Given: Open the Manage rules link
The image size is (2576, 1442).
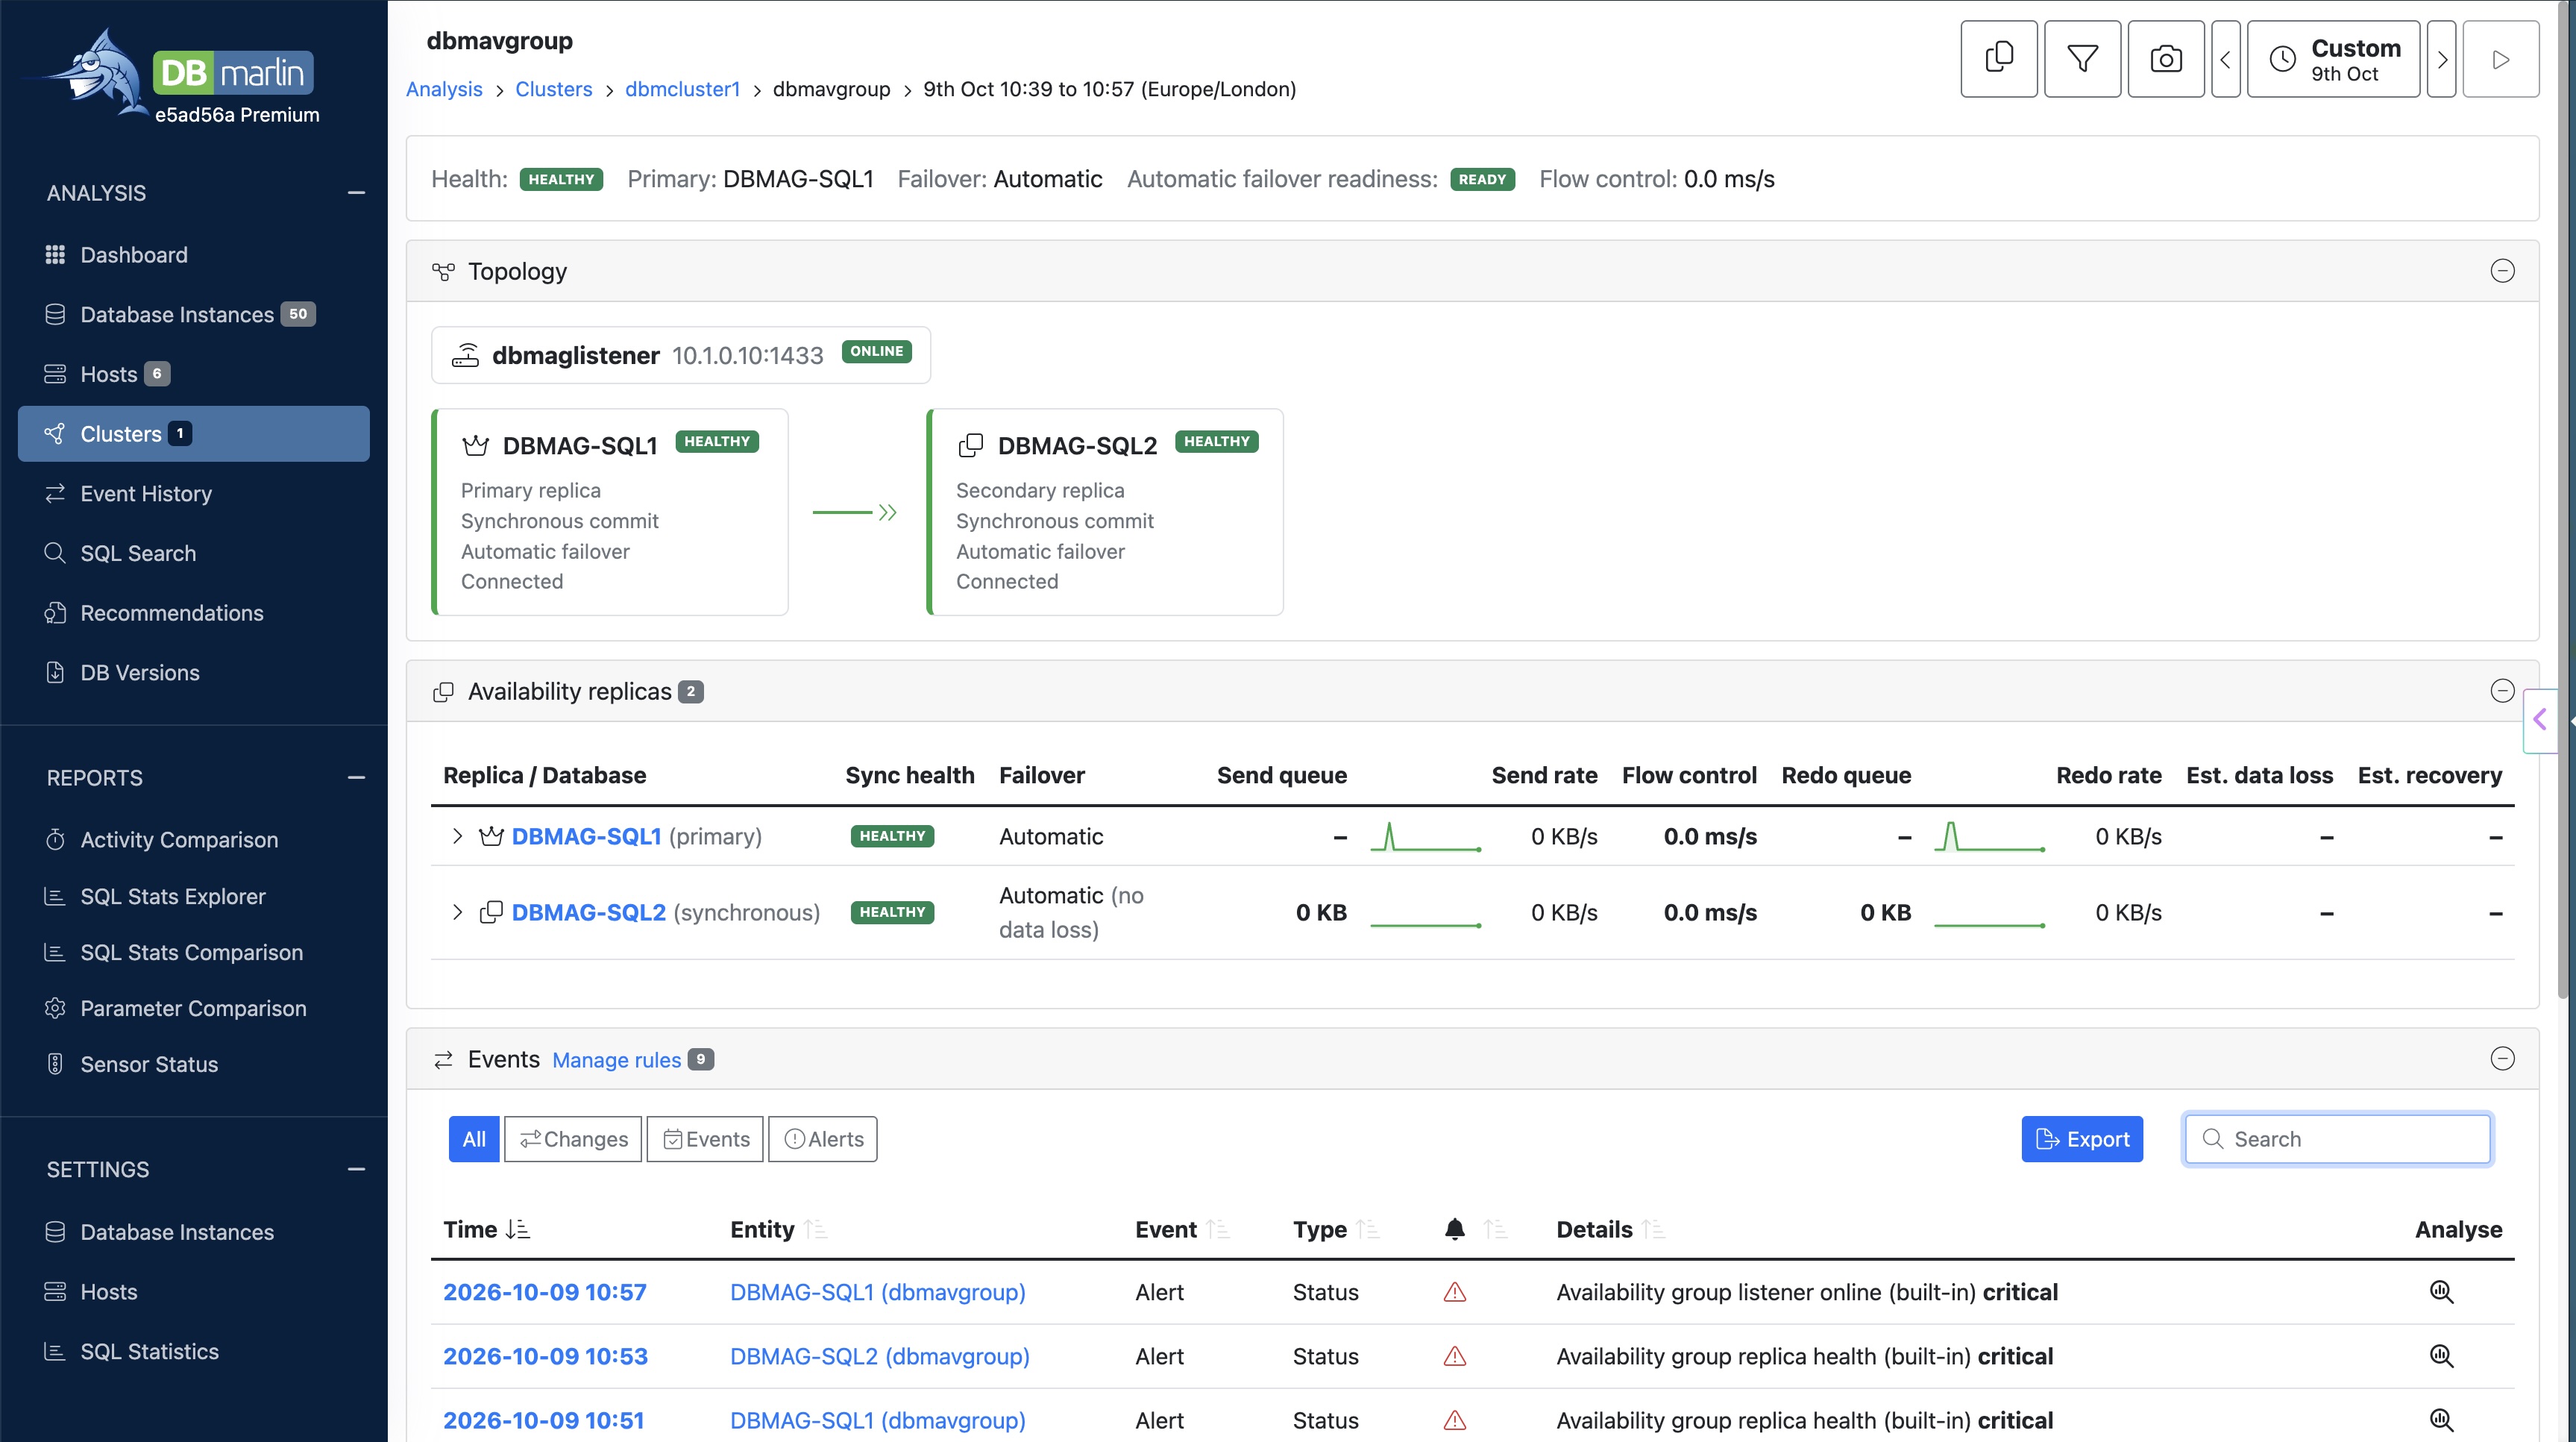Looking at the screenshot, I should coord(616,1060).
